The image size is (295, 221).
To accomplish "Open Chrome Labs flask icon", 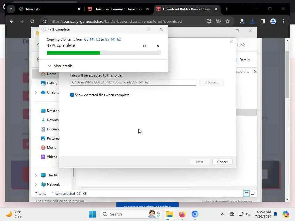I will 242,21.
